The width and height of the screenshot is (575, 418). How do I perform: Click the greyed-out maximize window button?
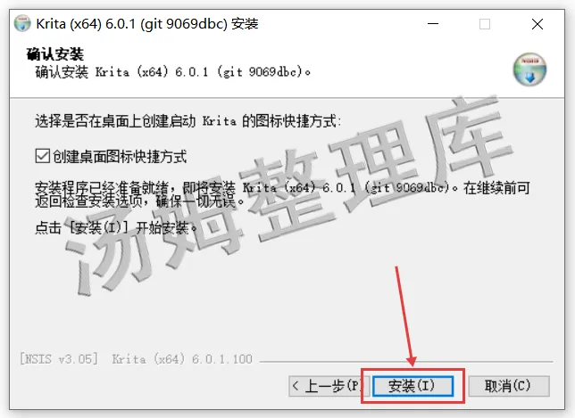point(485,24)
